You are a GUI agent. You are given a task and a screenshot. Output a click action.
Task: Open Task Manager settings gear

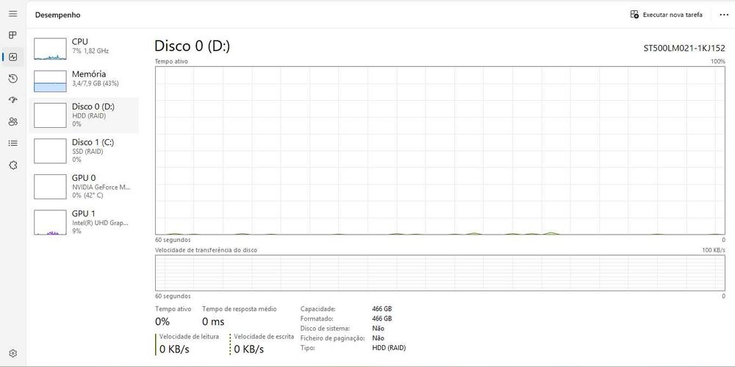pos(13,353)
